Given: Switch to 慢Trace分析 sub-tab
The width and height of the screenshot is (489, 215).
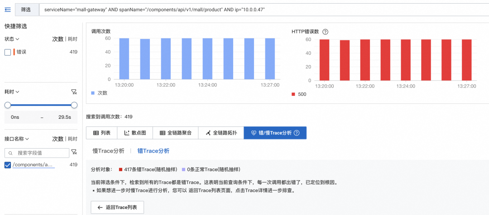Looking at the screenshot, I should coord(109,151).
